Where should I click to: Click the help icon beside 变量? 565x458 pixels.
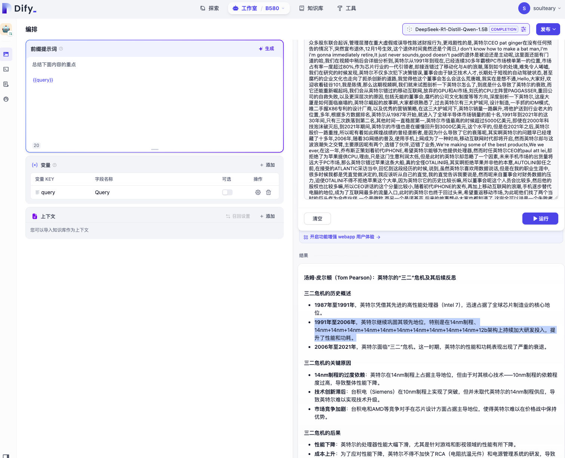coord(55,165)
